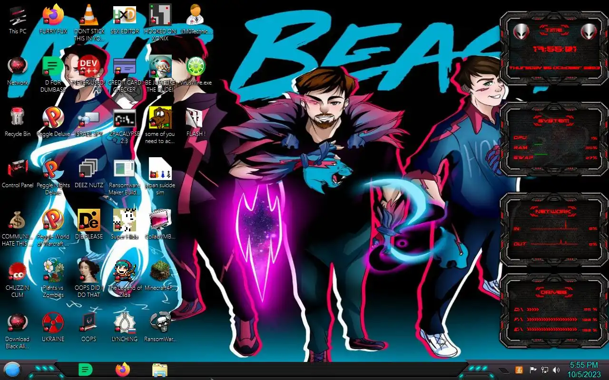Viewport: 609px width, 380px height.
Task: Open the DIE PLEASE Delphi shortcut
Action: click(x=89, y=225)
